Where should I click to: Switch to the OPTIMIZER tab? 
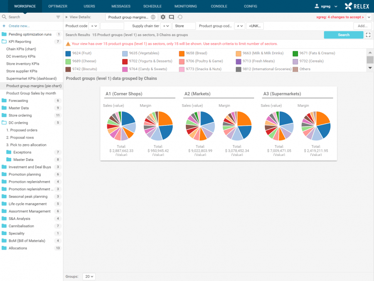click(57, 6)
